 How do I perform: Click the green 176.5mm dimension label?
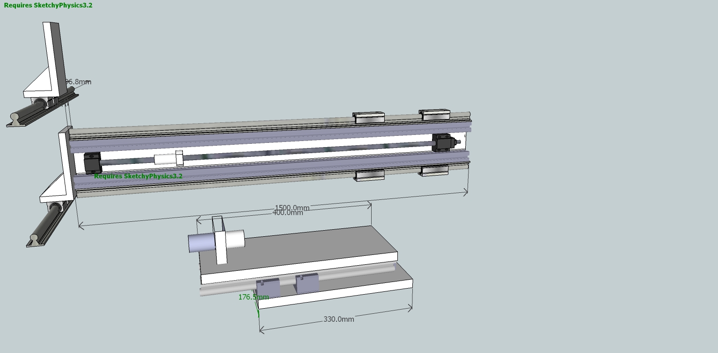[x=253, y=297]
